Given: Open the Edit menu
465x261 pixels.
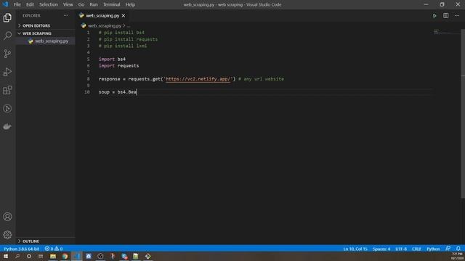Looking at the screenshot, I should 30,4.
